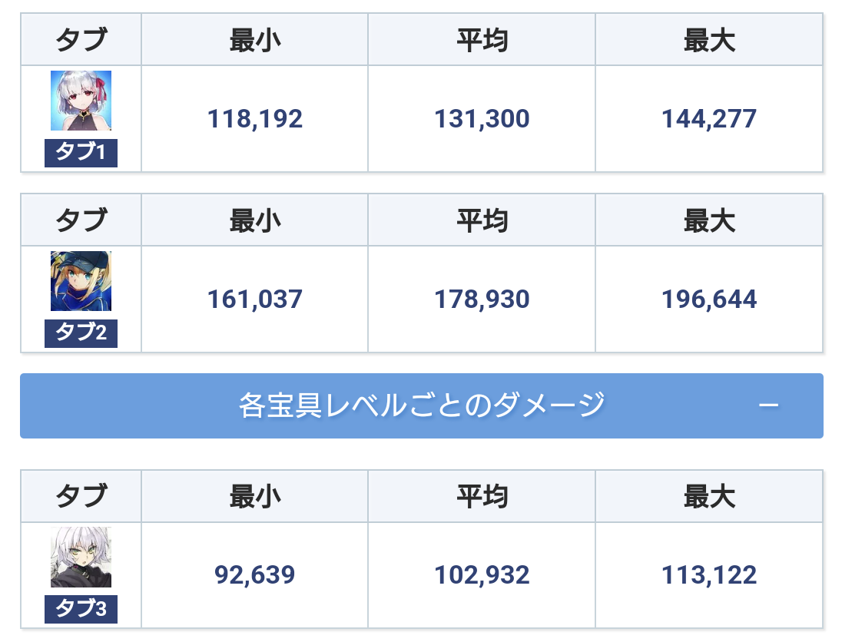Click the average damage value 102,932
This screenshot has height=642, width=842.
click(x=482, y=575)
